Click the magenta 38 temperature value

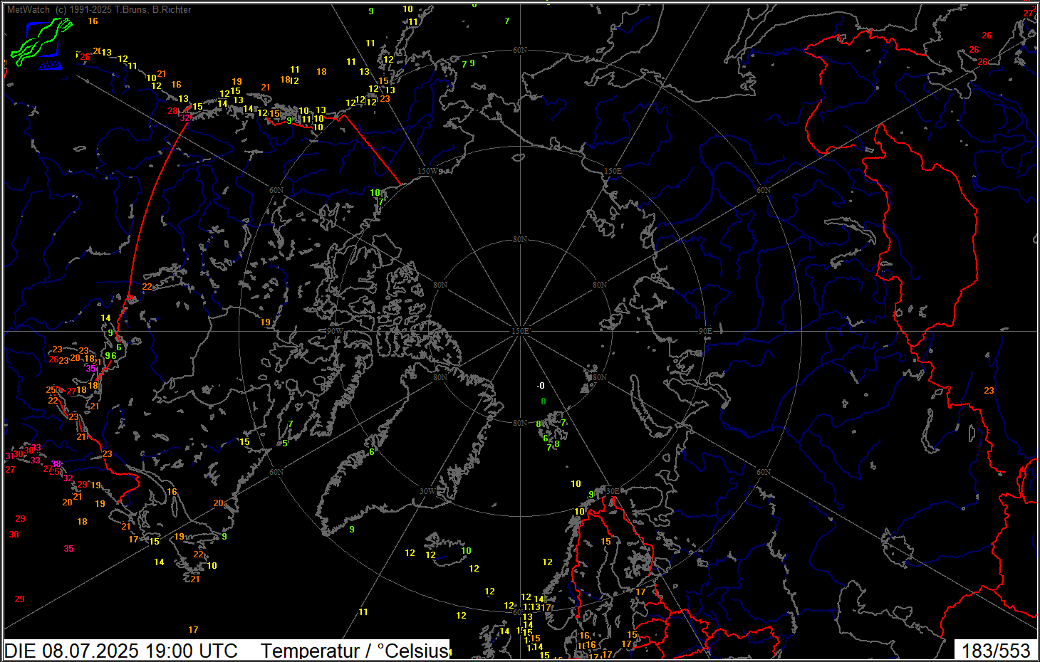(56, 464)
